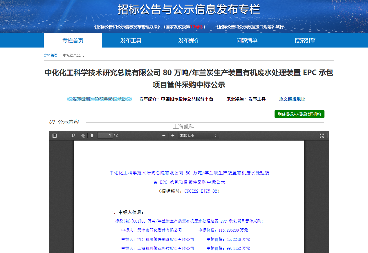Click the 上海凯科 label above the viewer
The width and height of the screenshot is (368, 253).
coord(183,127)
